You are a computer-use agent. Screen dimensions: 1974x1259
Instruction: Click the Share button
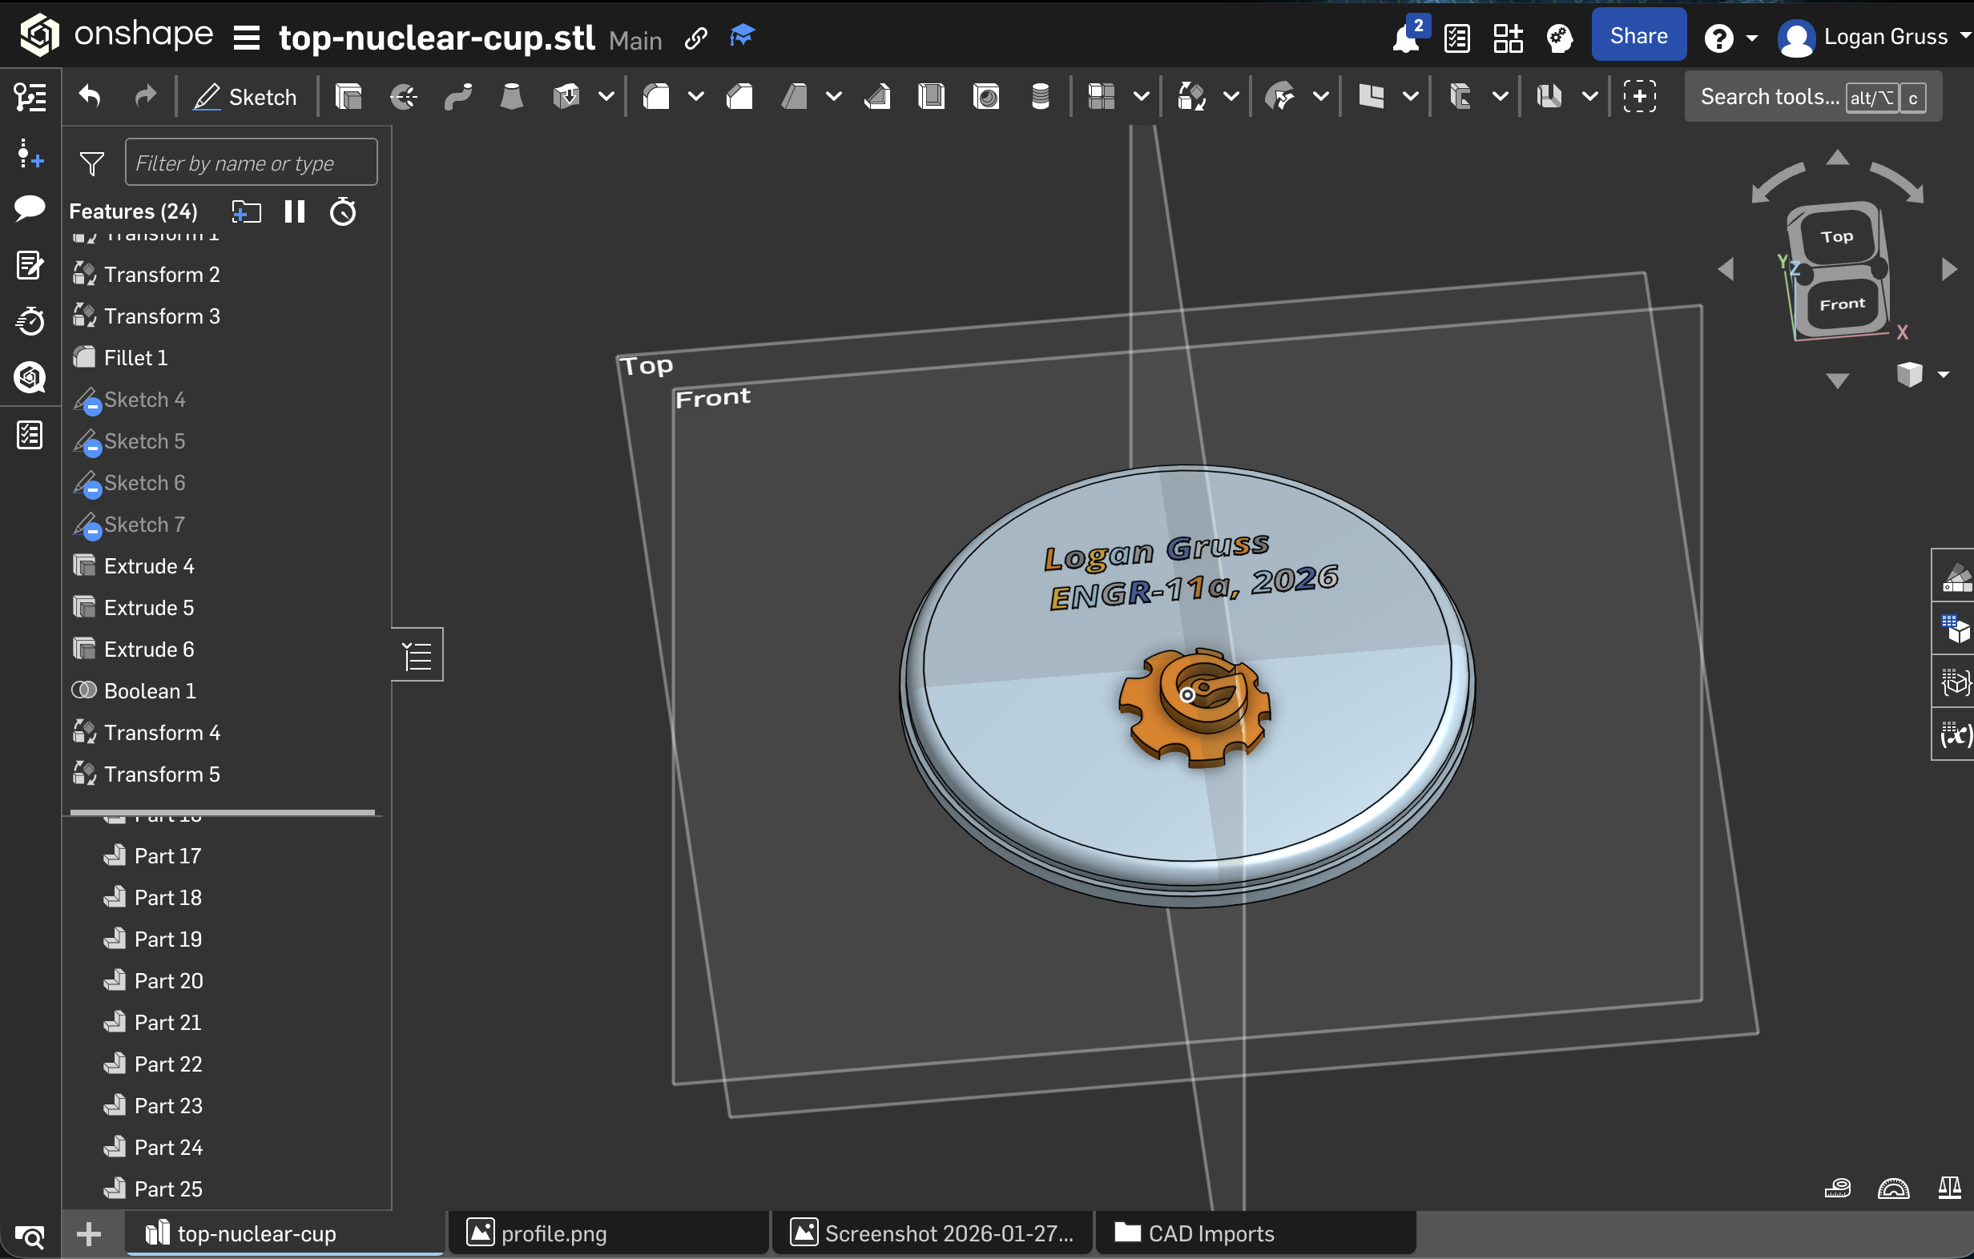click(x=1638, y=36)
